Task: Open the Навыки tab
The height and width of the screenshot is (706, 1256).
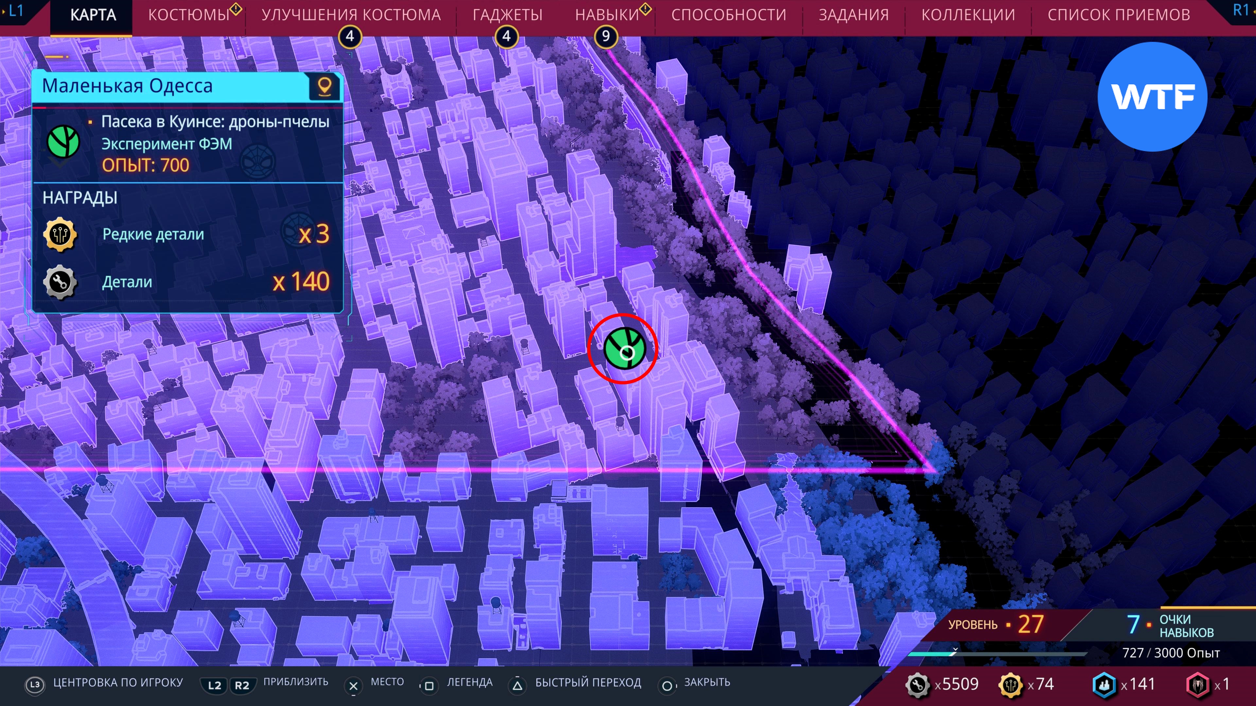Action: pyautogui.click(x=606, y=15)
